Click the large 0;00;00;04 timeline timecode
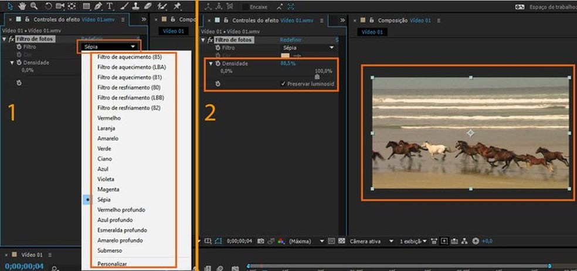Viewport: 577px width, 271px height. (25, 266)
